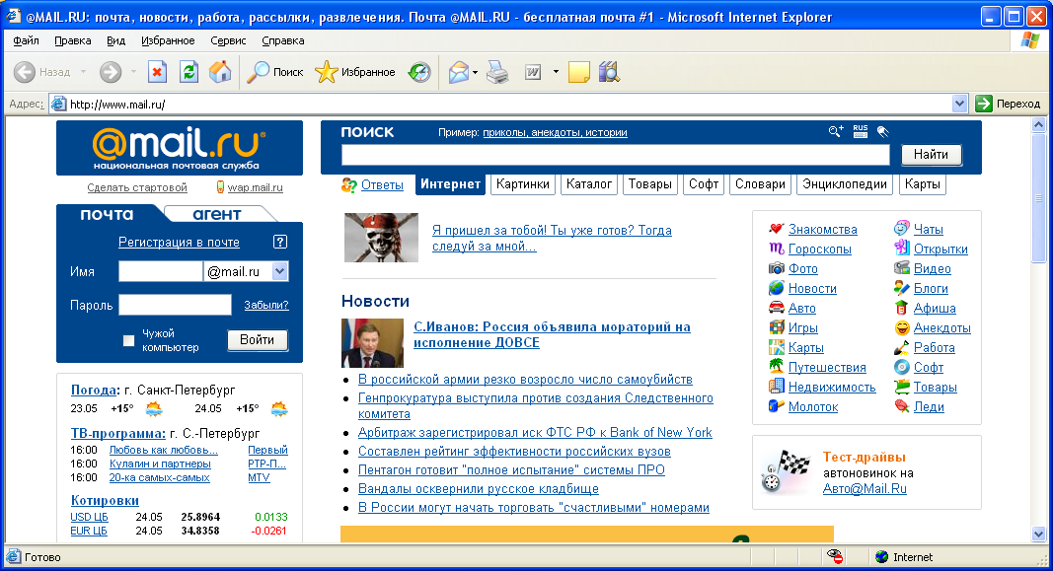
Task: Open the Edit button dropdown arrow
Action: click(x=556, y=72)
